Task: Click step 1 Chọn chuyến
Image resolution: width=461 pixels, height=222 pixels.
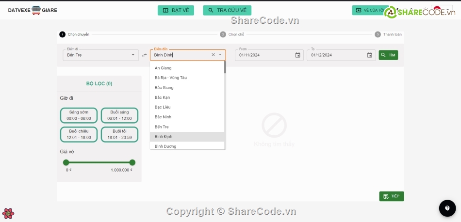Action: [74, 34]
